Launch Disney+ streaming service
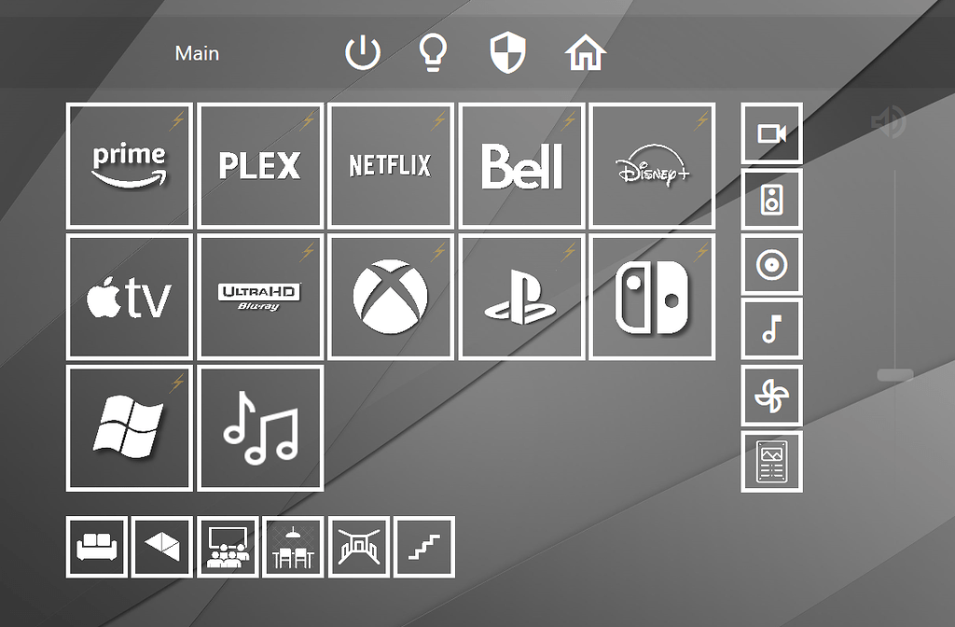The width and height of the screenshot is (955, 627). tap(652, 164)
